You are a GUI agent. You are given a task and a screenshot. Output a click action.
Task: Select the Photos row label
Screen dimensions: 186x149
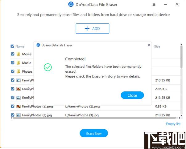click(27, 71)
